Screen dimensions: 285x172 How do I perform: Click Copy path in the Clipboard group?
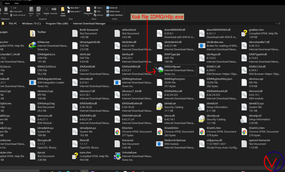click(x=17, y=11)
